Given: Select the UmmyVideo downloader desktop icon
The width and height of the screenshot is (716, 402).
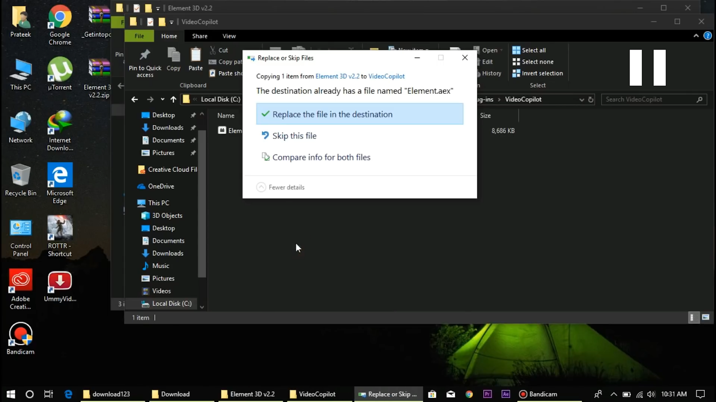Looking at the screenshot, I should click(x=60, y=286).
